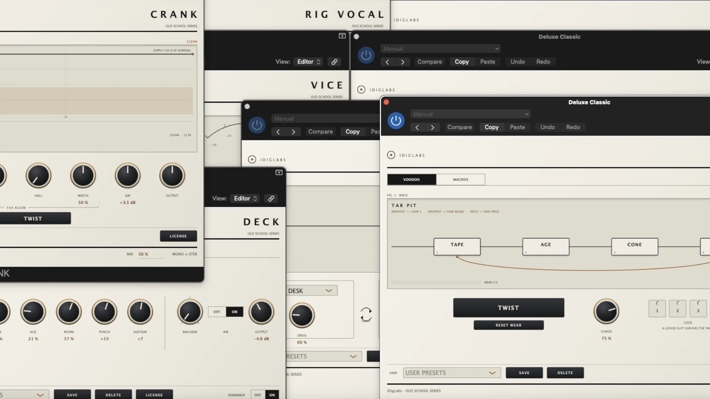Open the Manual preset dropdown in frontmost Deluxe Classic
The height and width of the screenshot is (399, 710).
[470, 114]
